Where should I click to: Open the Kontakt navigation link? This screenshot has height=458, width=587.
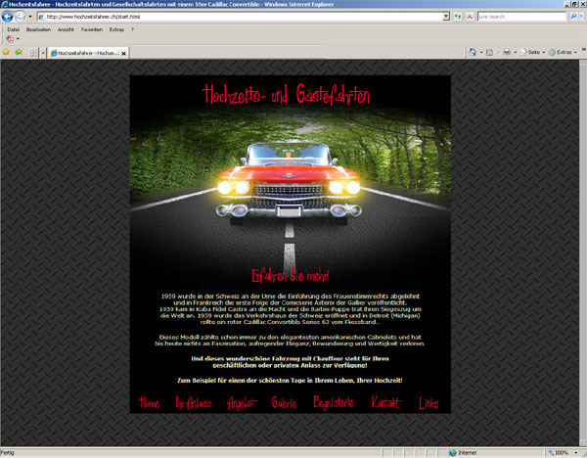(x=386, y=402)
